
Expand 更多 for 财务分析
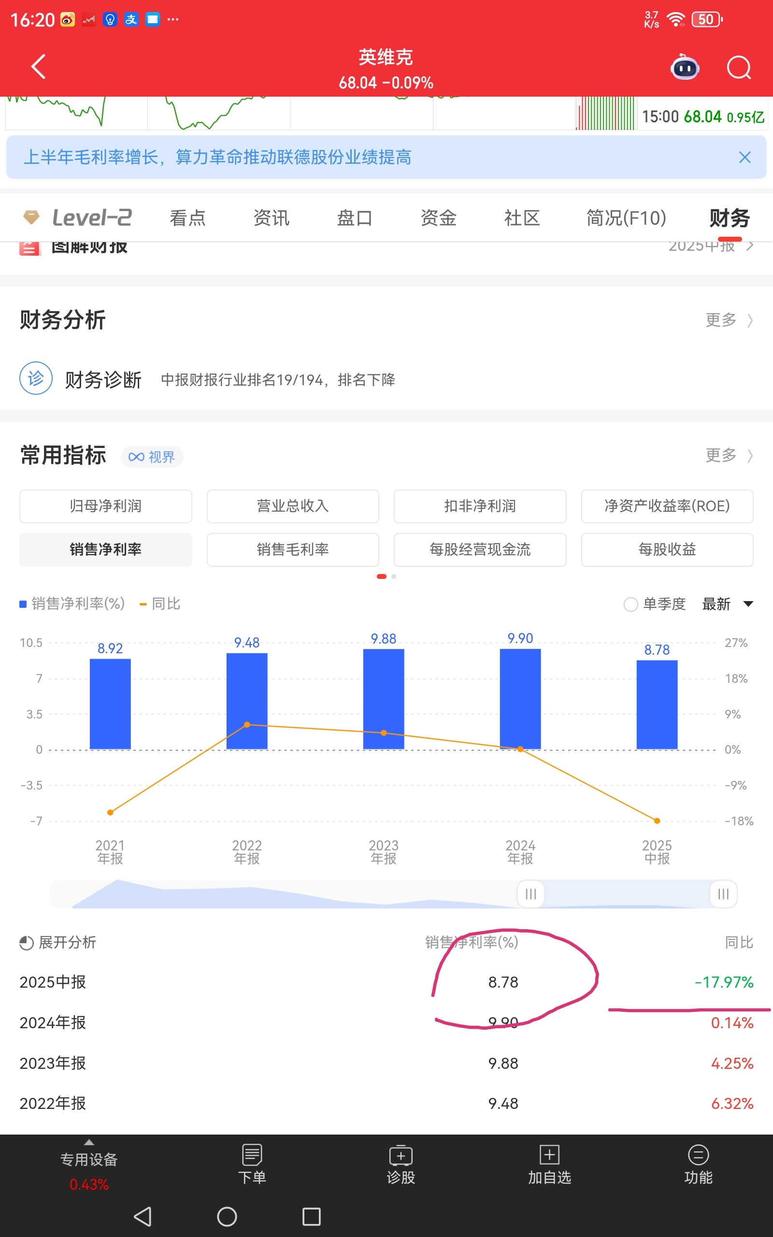(729, 320)
